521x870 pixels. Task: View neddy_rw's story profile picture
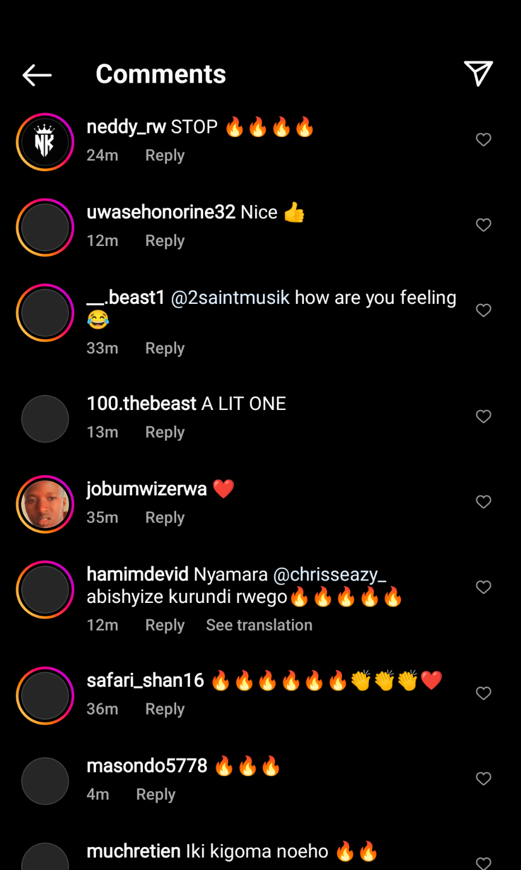[x=45, y=142]
